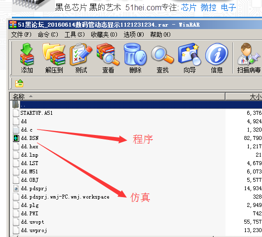
Task: Select the STARTUP.A51 file
Action: [37, 113]
